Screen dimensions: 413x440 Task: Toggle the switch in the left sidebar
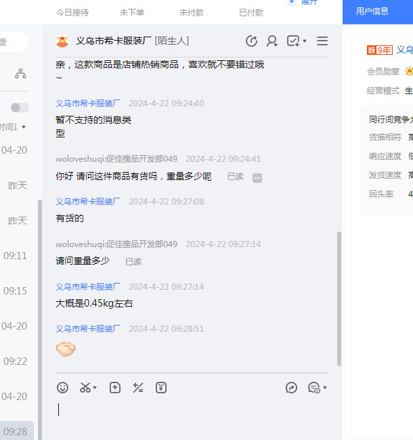[x=20, y=108]
